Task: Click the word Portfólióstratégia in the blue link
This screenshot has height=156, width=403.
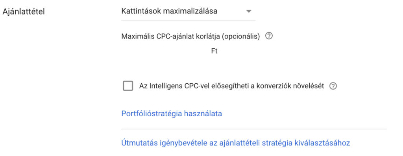Action: click(152, 114)
